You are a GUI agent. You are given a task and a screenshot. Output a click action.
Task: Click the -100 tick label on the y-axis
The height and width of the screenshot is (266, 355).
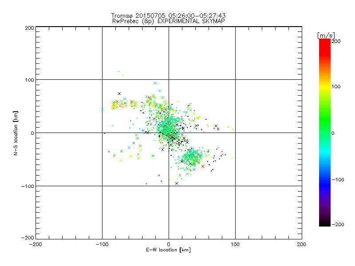tap(28, 186)
